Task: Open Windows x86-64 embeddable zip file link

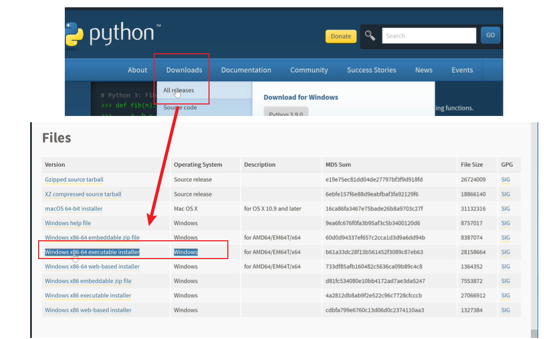Action: (x=92, y=238)
